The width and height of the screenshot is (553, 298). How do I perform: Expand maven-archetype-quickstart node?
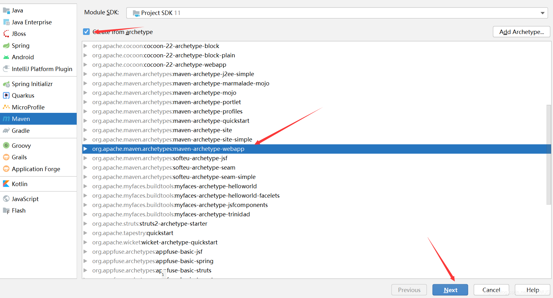[x=85, y=121]
